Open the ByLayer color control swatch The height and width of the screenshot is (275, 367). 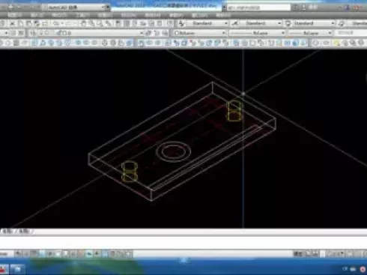coord(199,33)
